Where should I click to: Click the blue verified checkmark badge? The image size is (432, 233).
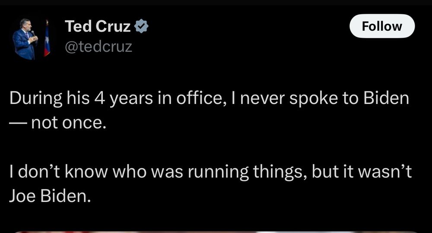[141, 26]
